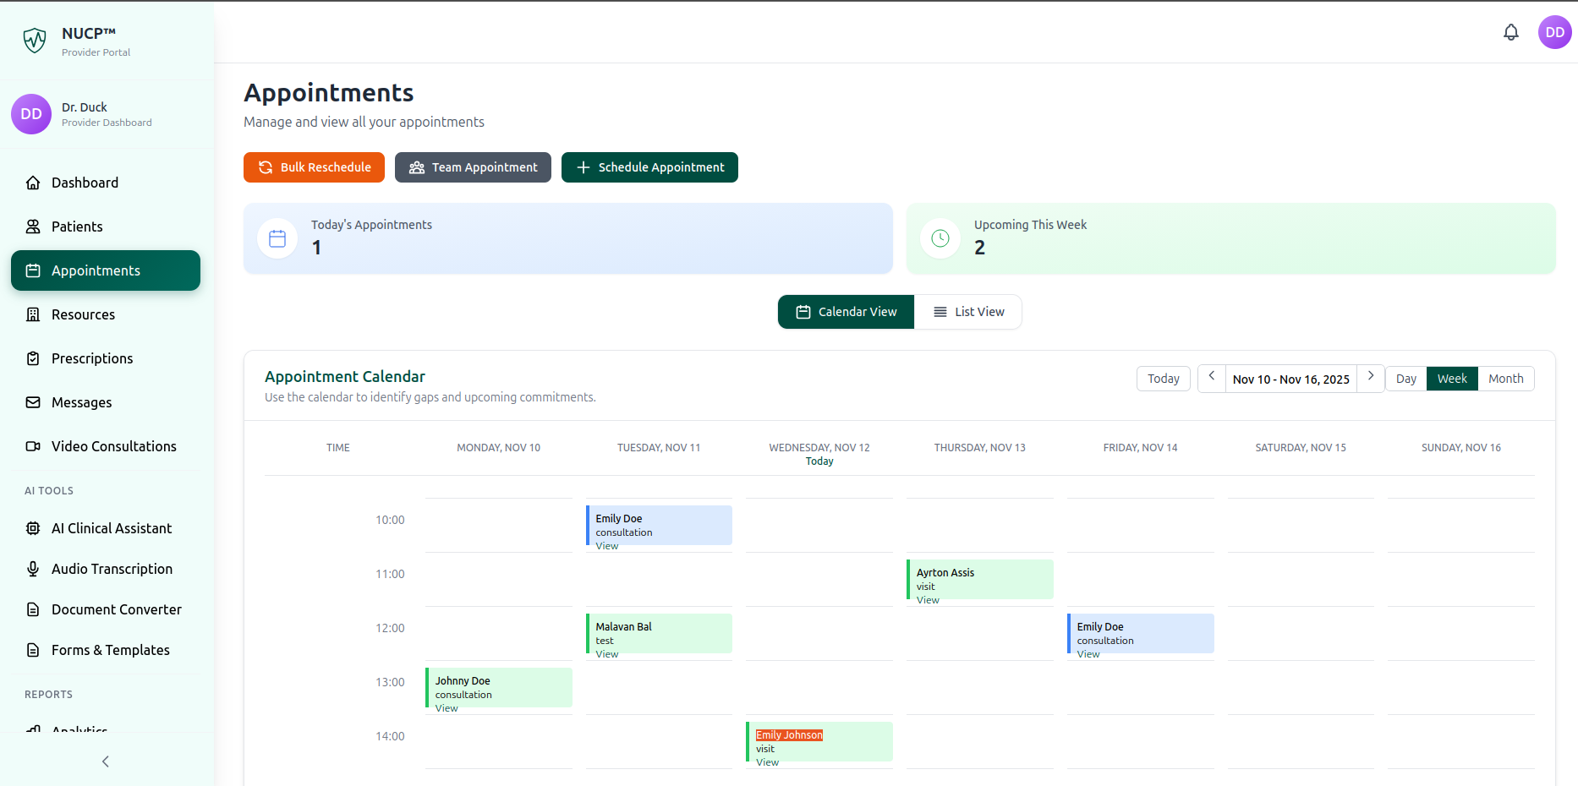
Task: Jump to Today on the calendar
Action: point(1163,378)
